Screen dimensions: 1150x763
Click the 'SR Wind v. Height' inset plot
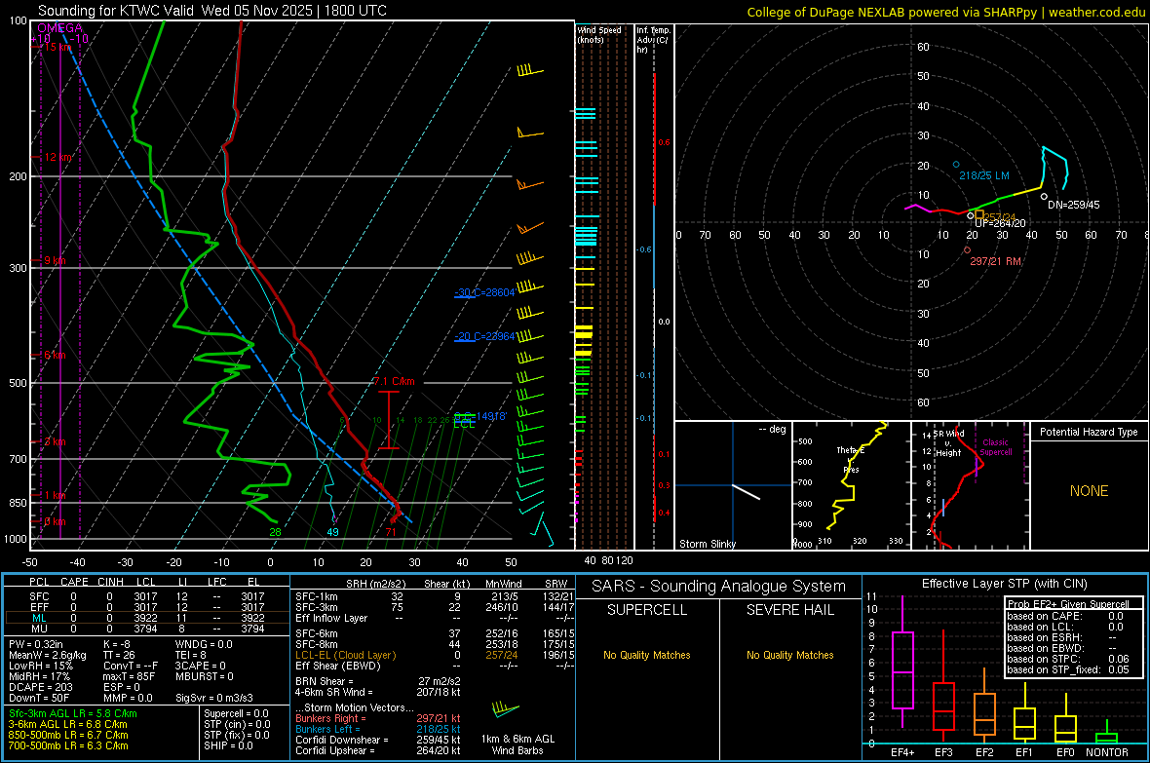pyautogui.click(x=971, y=485)
